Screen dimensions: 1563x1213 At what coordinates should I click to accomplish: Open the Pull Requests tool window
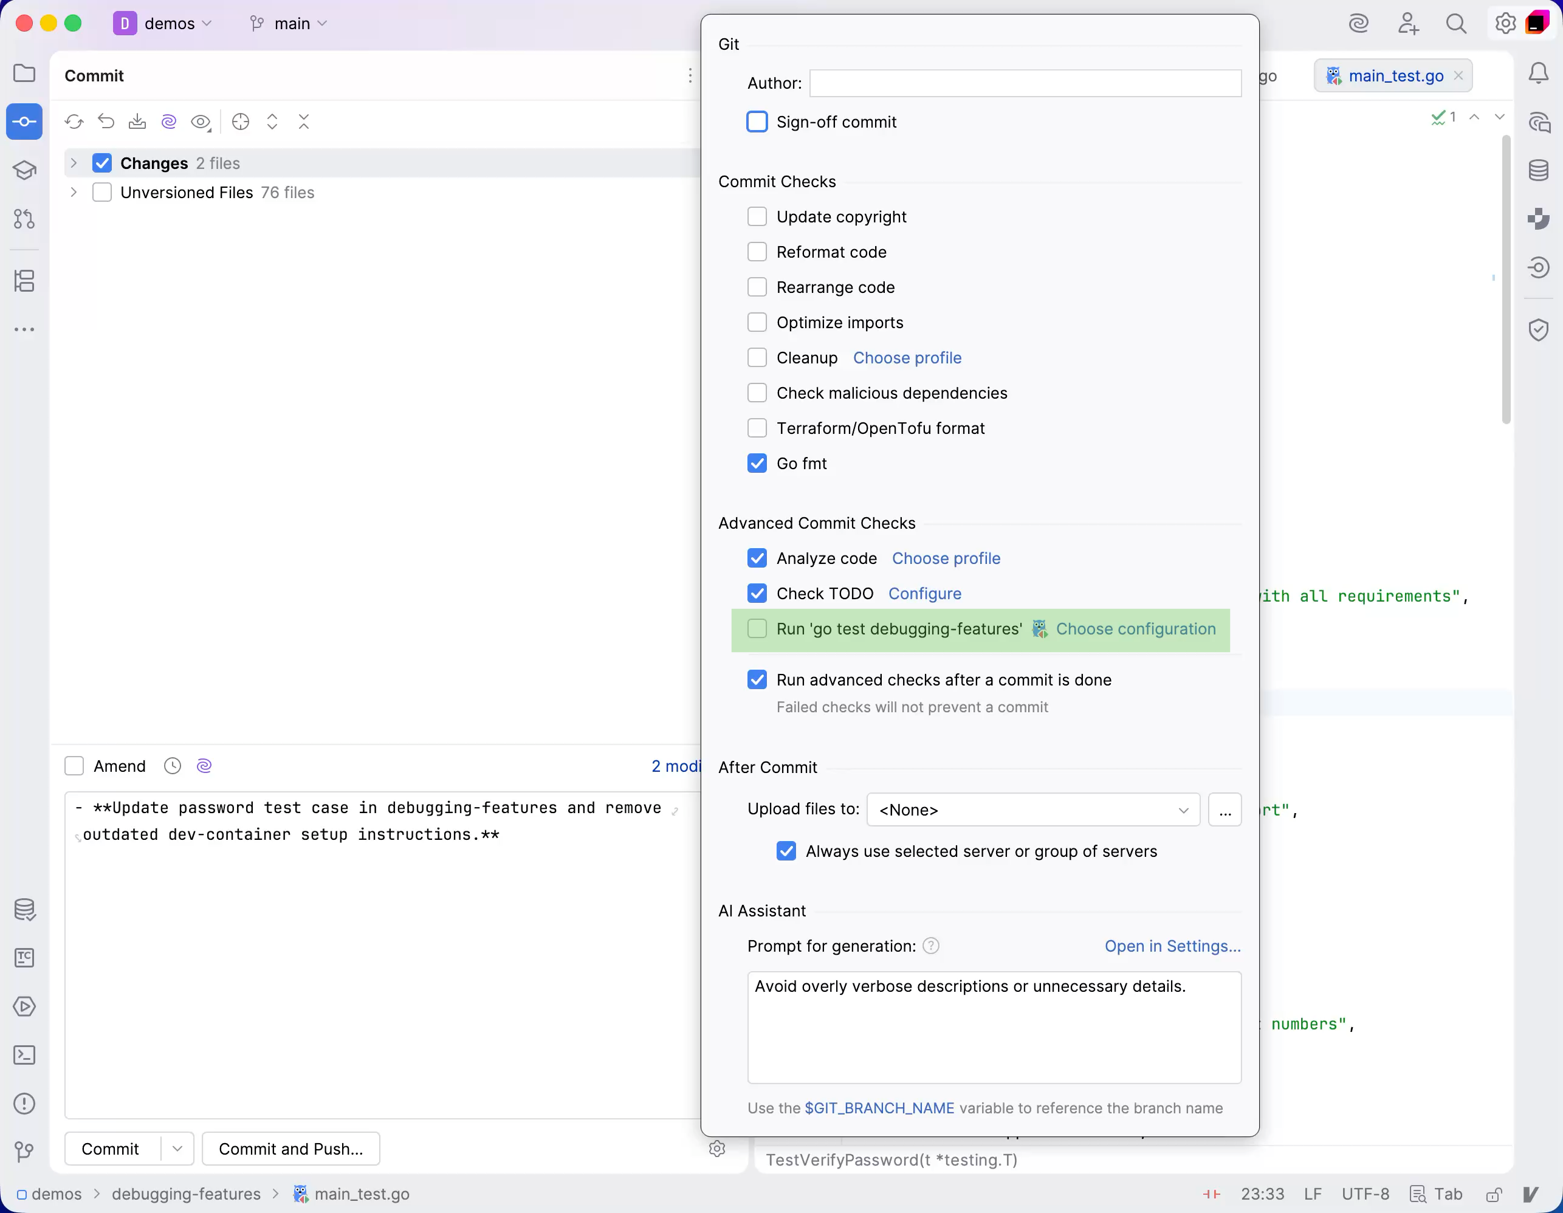[24, 219]
